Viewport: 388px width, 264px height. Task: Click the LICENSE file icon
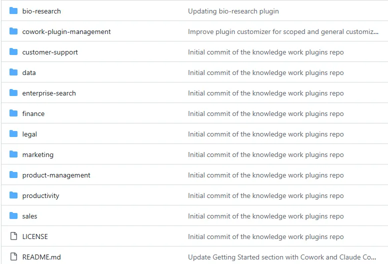tap(13, 236)
